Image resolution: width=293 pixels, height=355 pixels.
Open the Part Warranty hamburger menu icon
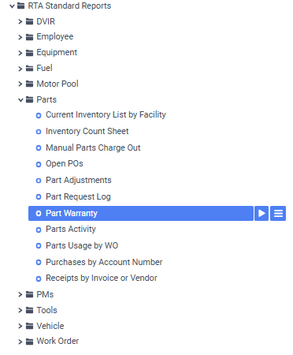pos(278,213)
